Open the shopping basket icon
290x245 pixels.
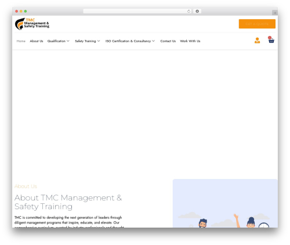coord(271,40)
